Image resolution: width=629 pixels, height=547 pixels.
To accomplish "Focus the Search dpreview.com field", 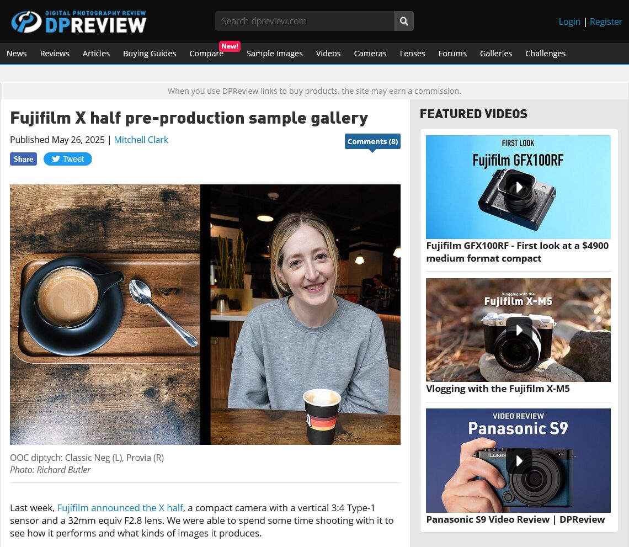I will [305, 21].
